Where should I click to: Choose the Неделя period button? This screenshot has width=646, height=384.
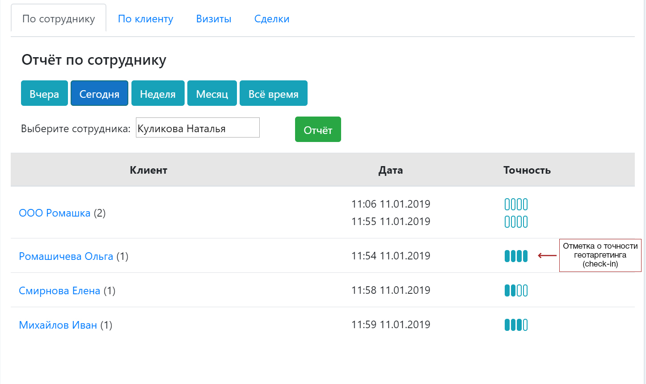tap(158, 94)
